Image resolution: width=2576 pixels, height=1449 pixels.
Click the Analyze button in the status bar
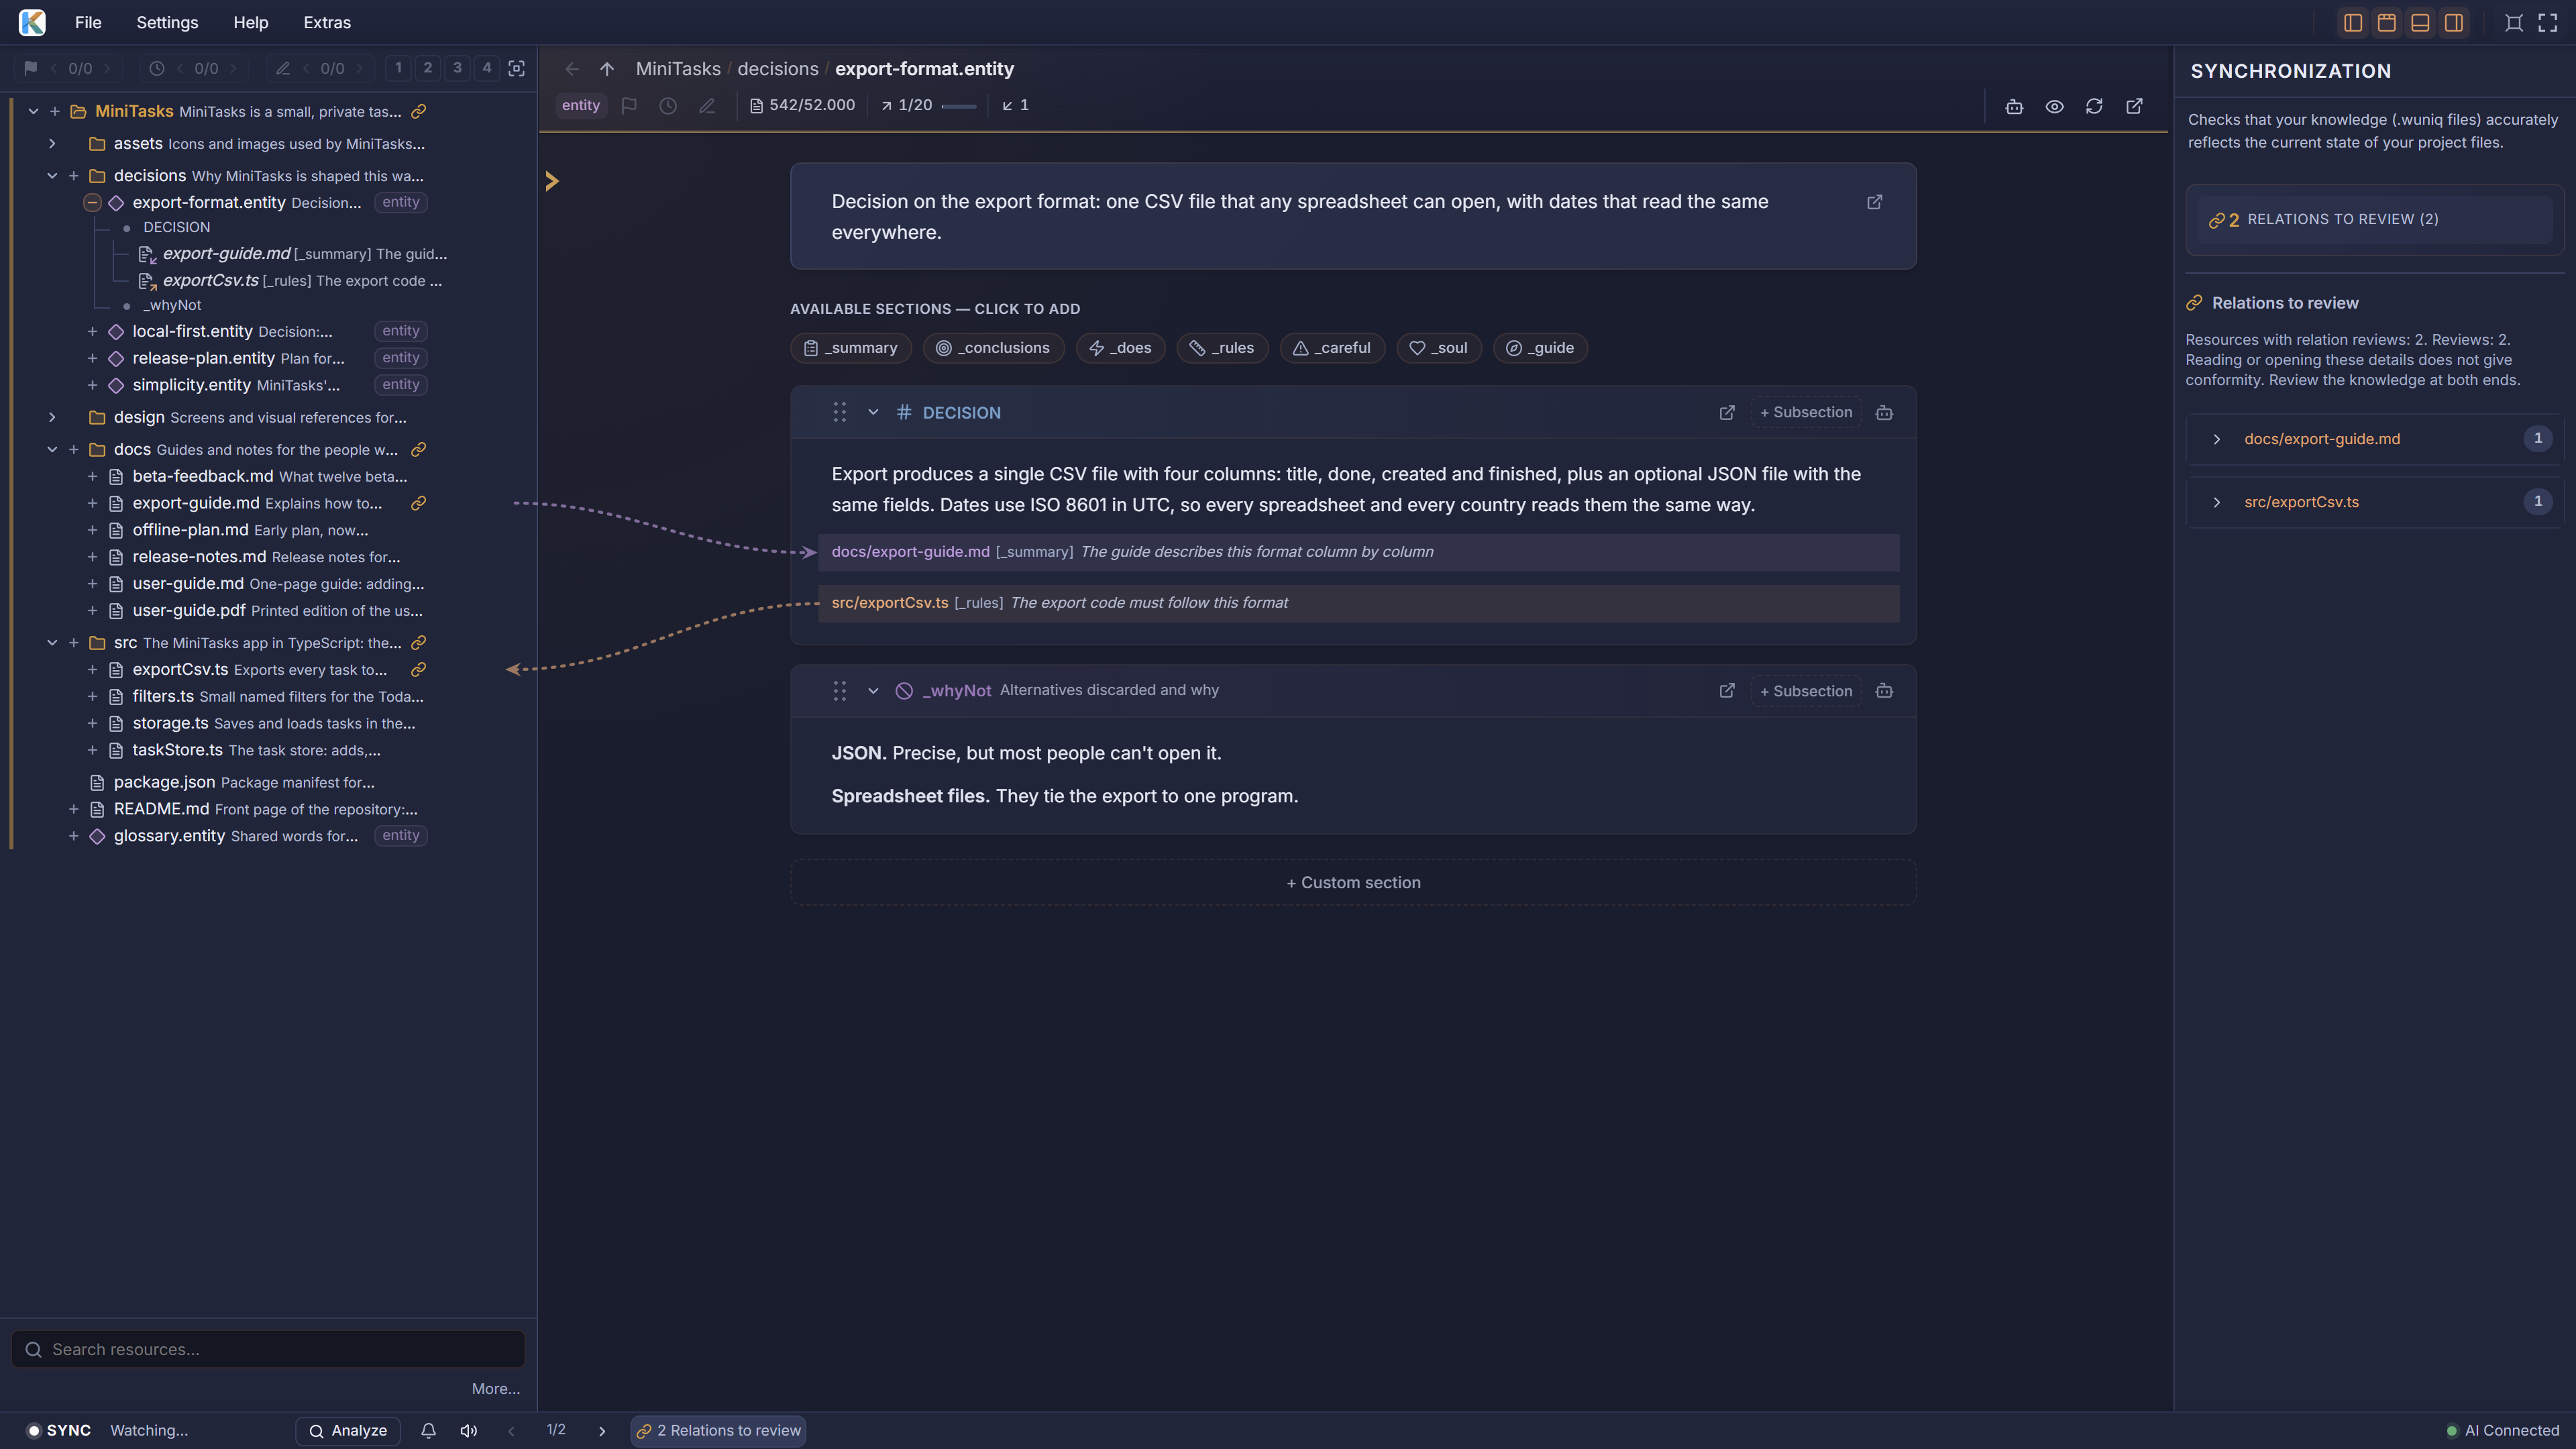(348, 1431)
